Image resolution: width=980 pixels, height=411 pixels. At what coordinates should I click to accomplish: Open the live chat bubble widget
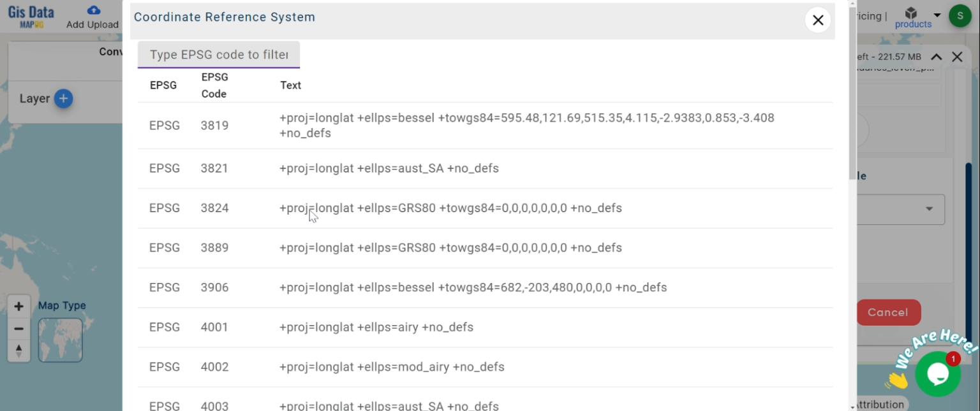coord(937,374)
